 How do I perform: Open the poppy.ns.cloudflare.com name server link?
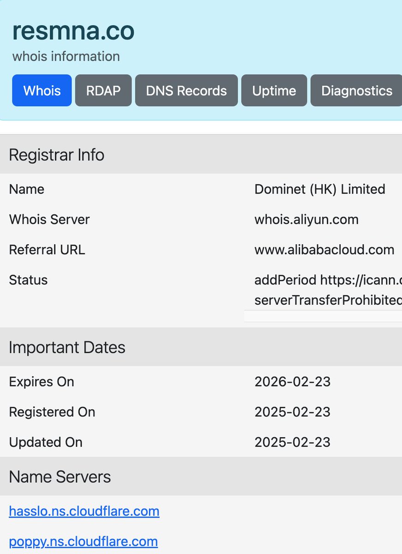tap(83, 541)
